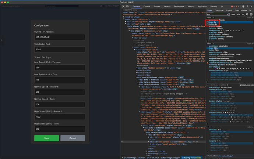This screenshot has height=159, width=254.
Task: Open the red error count indicator
Action: (x=233, y=7)
